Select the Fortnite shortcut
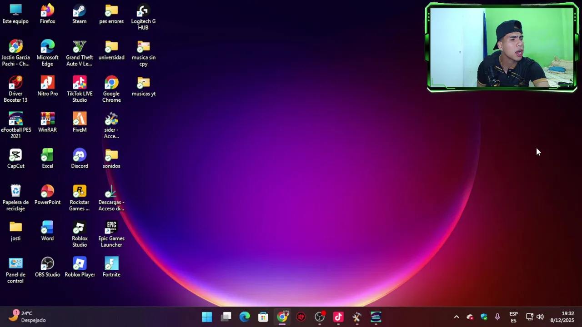Image resolution: width=582 pixels, height=327 pixels. (x=111, y=268)
